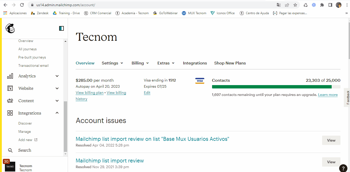The height and width of the screenshot is (172, 350).
Task: Open the Aplicaciones apps bookmark
Action: pos(15,13)
